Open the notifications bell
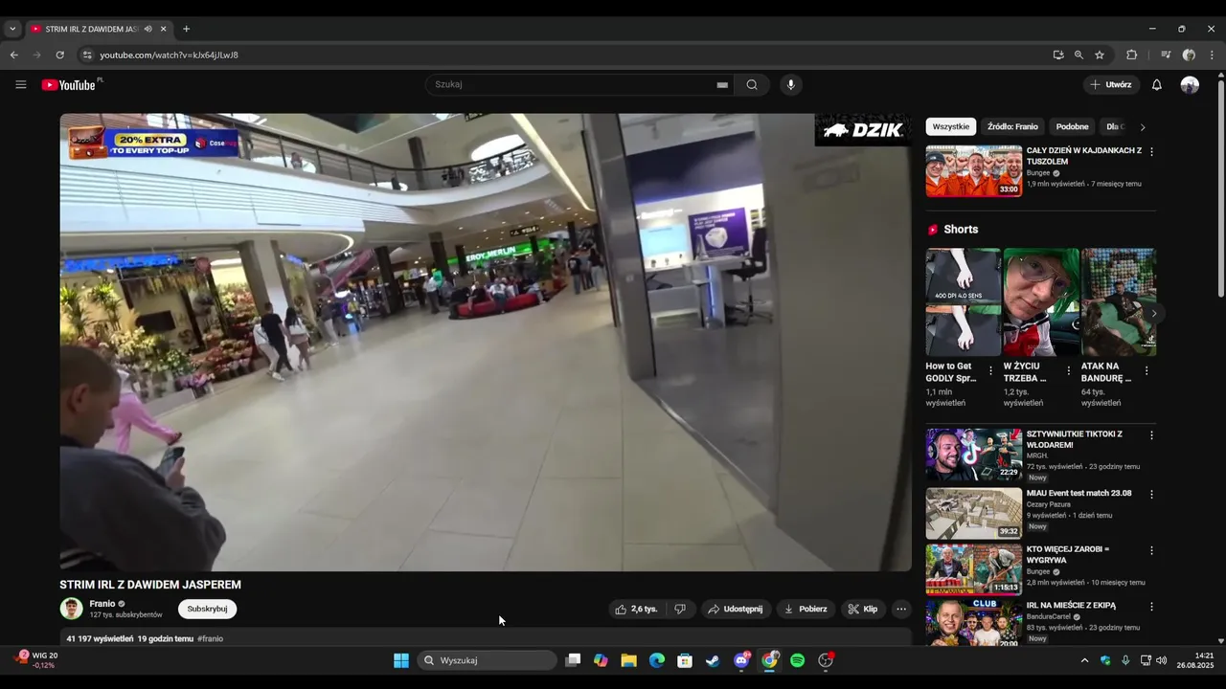Image resolution: width=1226 pixels, height=689 pixels. [1156, 84]
